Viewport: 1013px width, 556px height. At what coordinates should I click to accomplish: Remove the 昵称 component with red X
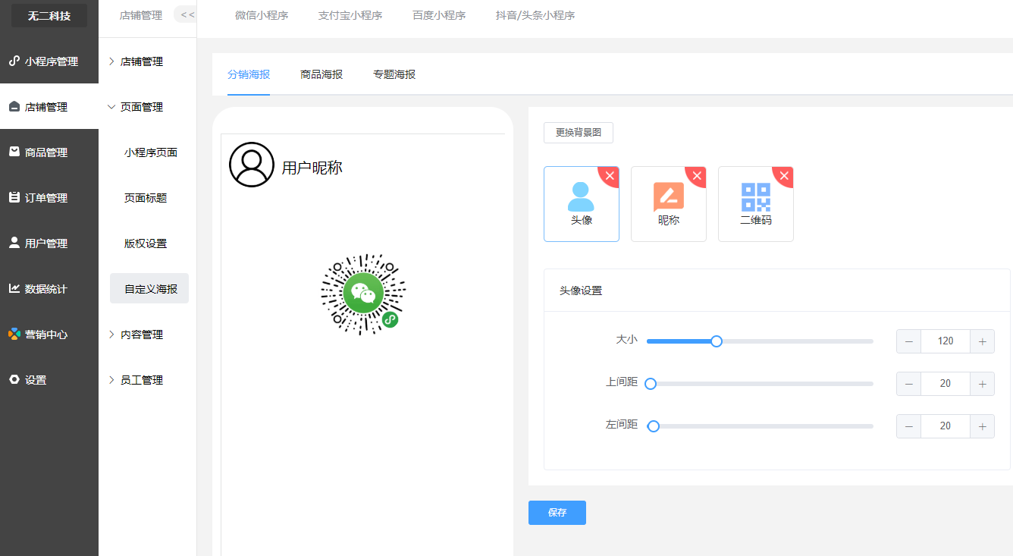tap(697, 176)
